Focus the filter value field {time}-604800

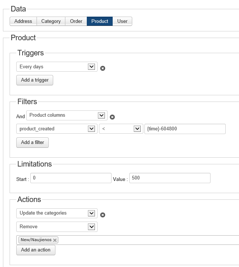click(x=185, y=129)
